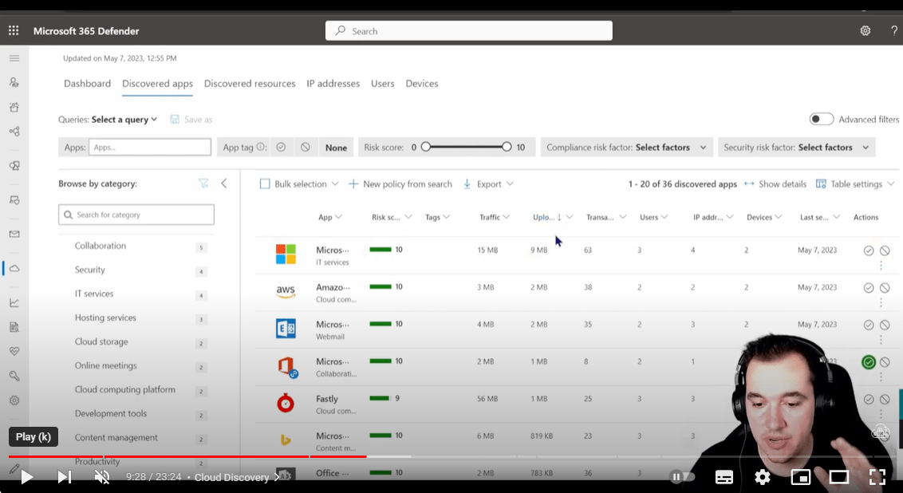Seek on the video progress bar
This screenshot has width=903, height=493.
[x=451, y=457]
